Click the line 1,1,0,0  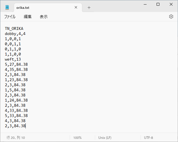13,54
